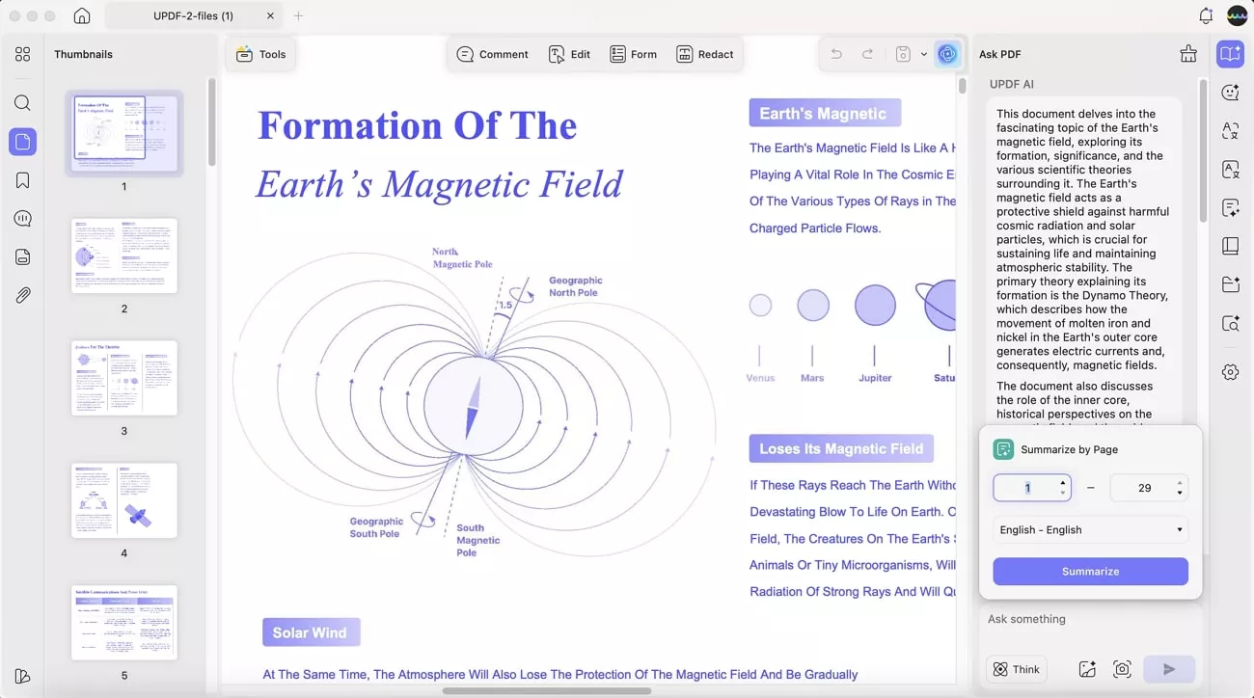Take screenshot icon beside chat input
Image resolution: width=1254 pixels, height=698 pixels.
coord(1122,669)
